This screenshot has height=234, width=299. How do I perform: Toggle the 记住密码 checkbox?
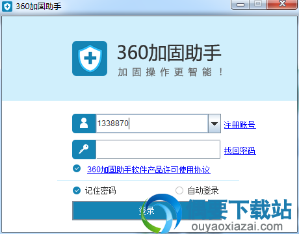click(77, 190)
